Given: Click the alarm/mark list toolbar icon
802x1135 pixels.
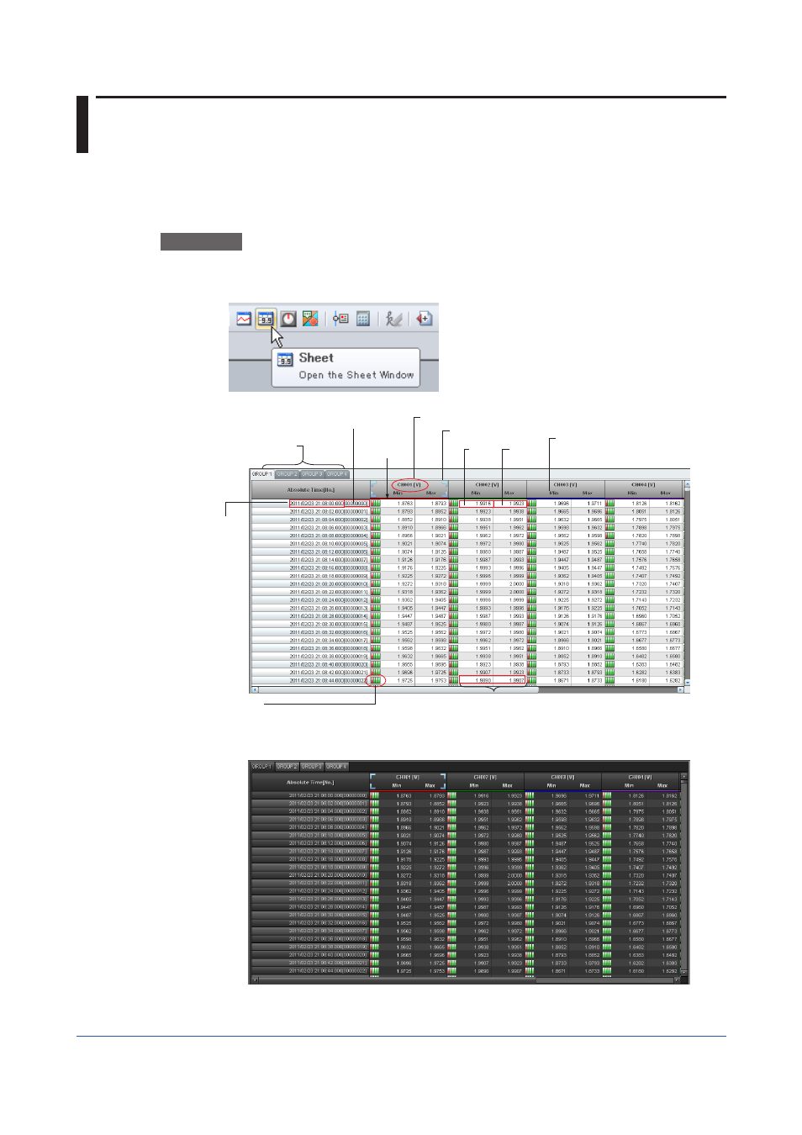Looking at the screenshot, I should coord(310,319).
